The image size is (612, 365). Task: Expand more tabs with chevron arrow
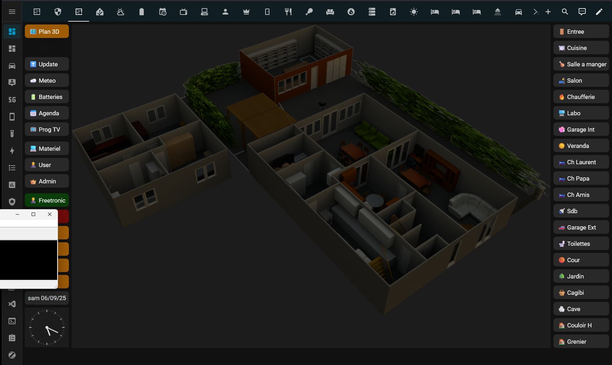coord(535,12)
